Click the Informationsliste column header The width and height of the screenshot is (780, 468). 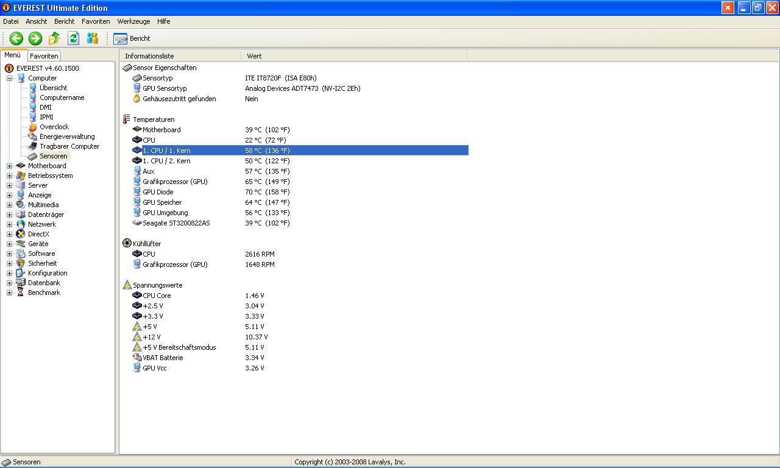coord(180,56)
